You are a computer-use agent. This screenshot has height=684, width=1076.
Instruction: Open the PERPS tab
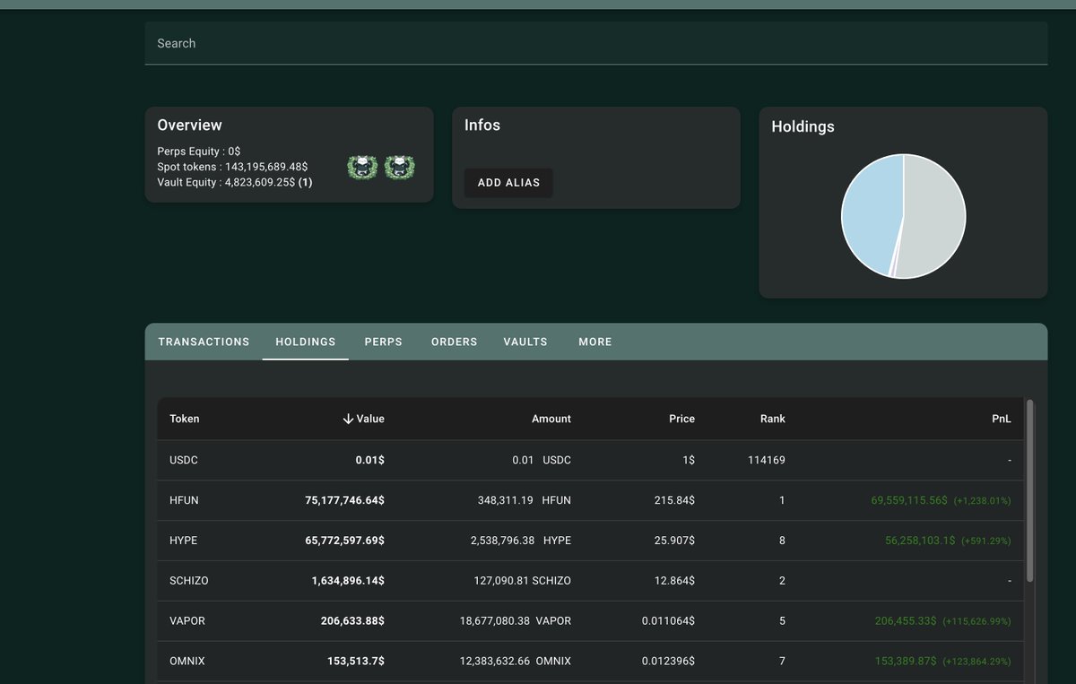click(383, 342)
